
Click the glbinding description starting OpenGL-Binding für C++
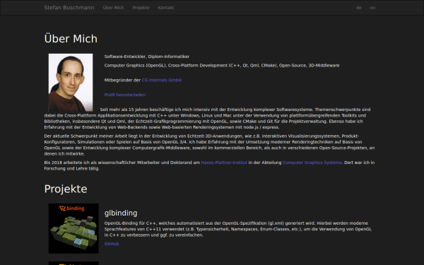[x=238, y=229]
